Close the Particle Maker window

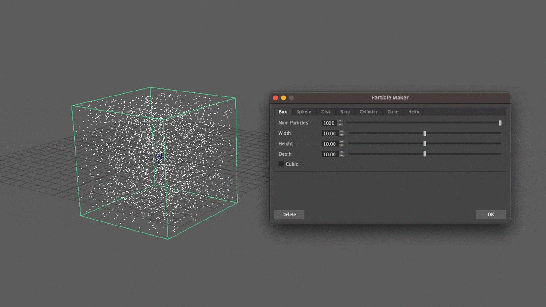(x=275, y=98)
